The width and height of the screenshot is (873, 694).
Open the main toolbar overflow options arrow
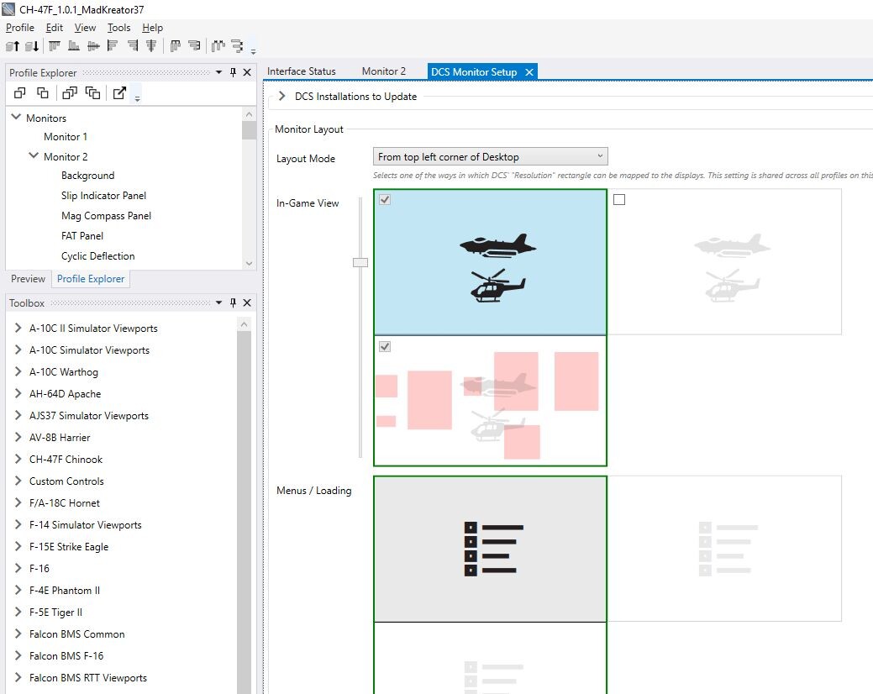coord(253,51)
